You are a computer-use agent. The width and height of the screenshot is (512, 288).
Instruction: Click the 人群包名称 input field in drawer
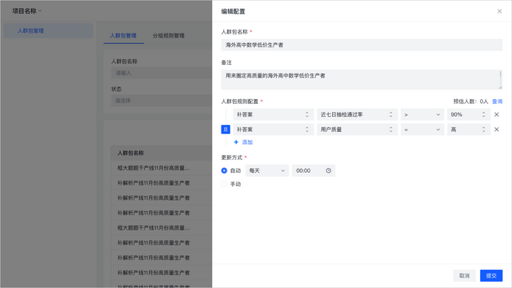point(362,45)
